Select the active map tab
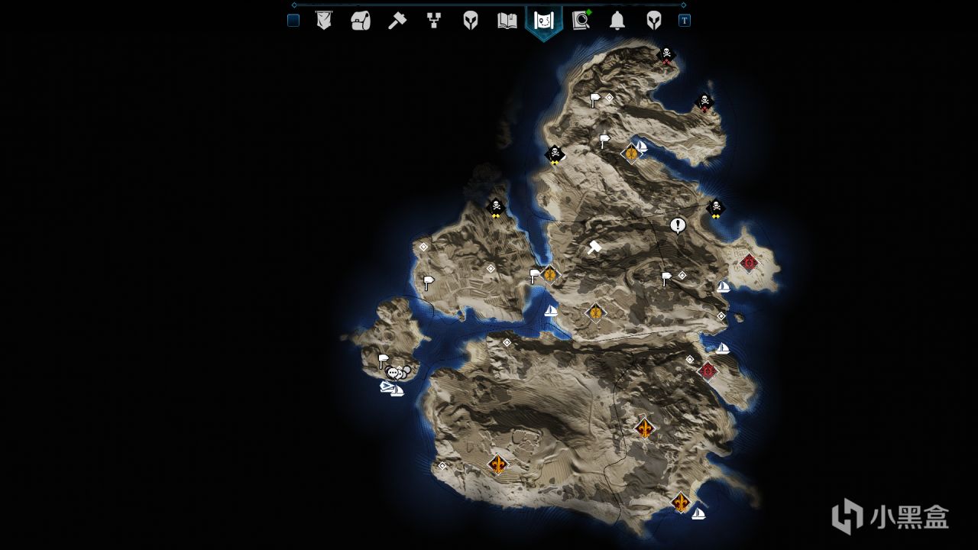 coord(544,21)
